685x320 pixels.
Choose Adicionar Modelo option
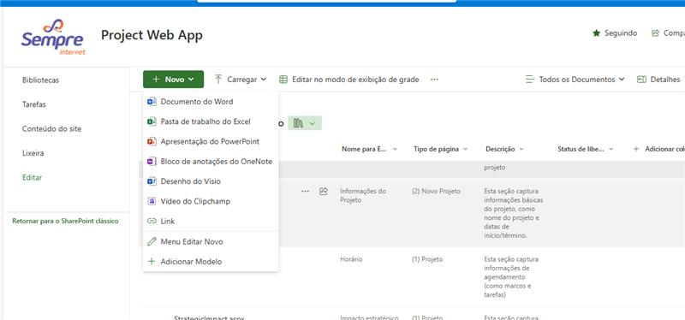[211, 262]
